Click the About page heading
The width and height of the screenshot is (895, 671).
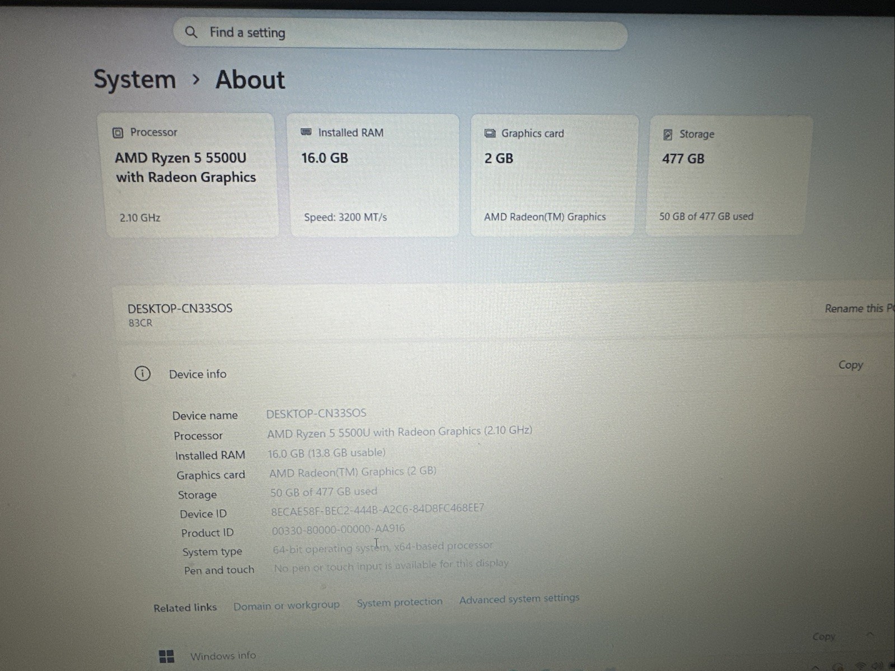tap(250, 79)
